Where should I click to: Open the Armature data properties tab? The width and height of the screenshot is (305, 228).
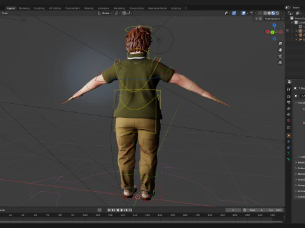point(288,153)
